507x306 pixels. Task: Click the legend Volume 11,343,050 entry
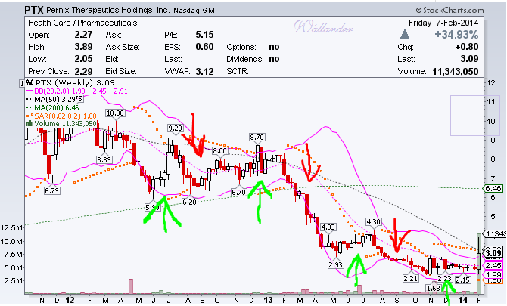(61, 124)
